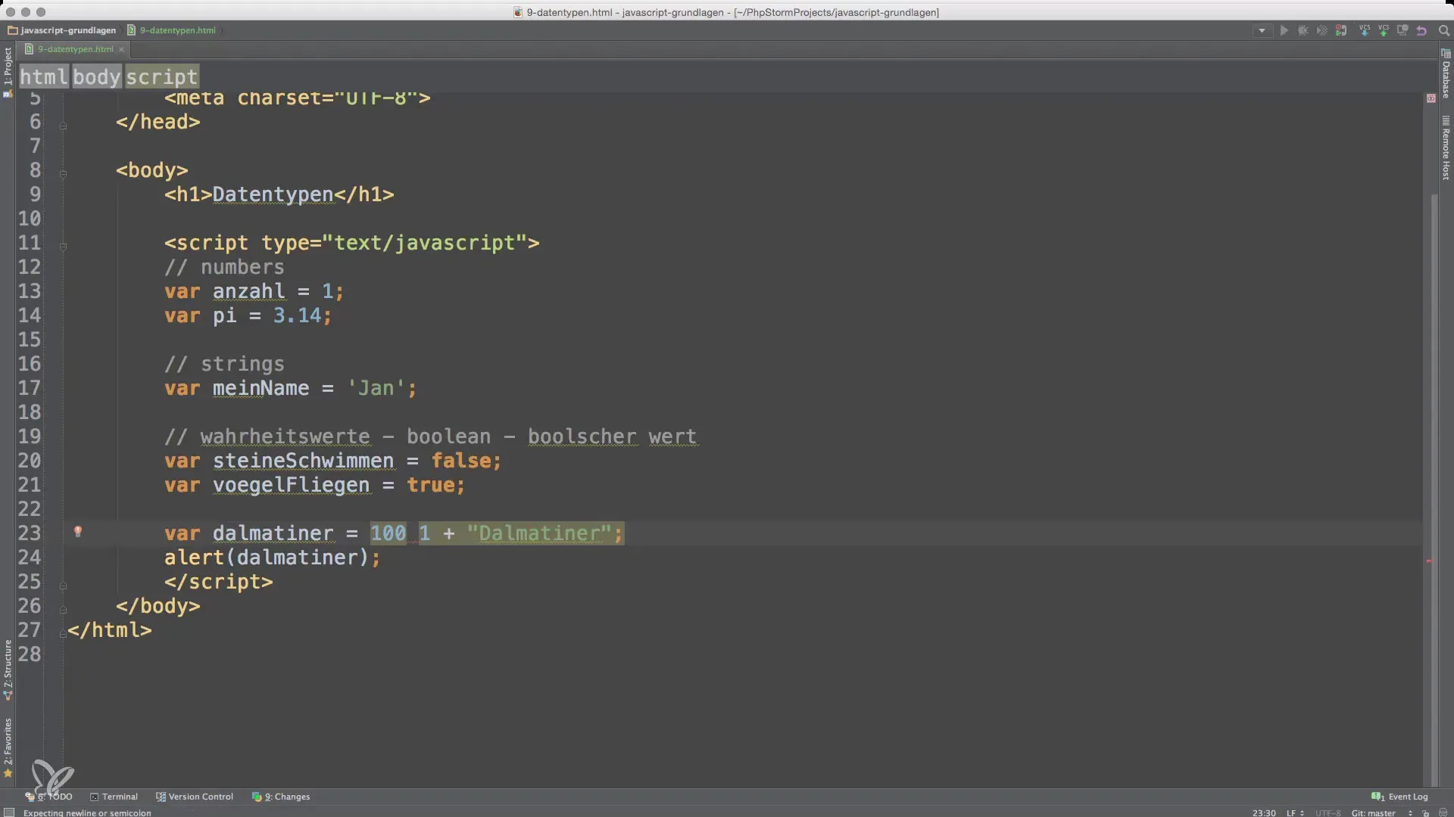
Task: Open the Structure tool window
Action: click(8, 669)
